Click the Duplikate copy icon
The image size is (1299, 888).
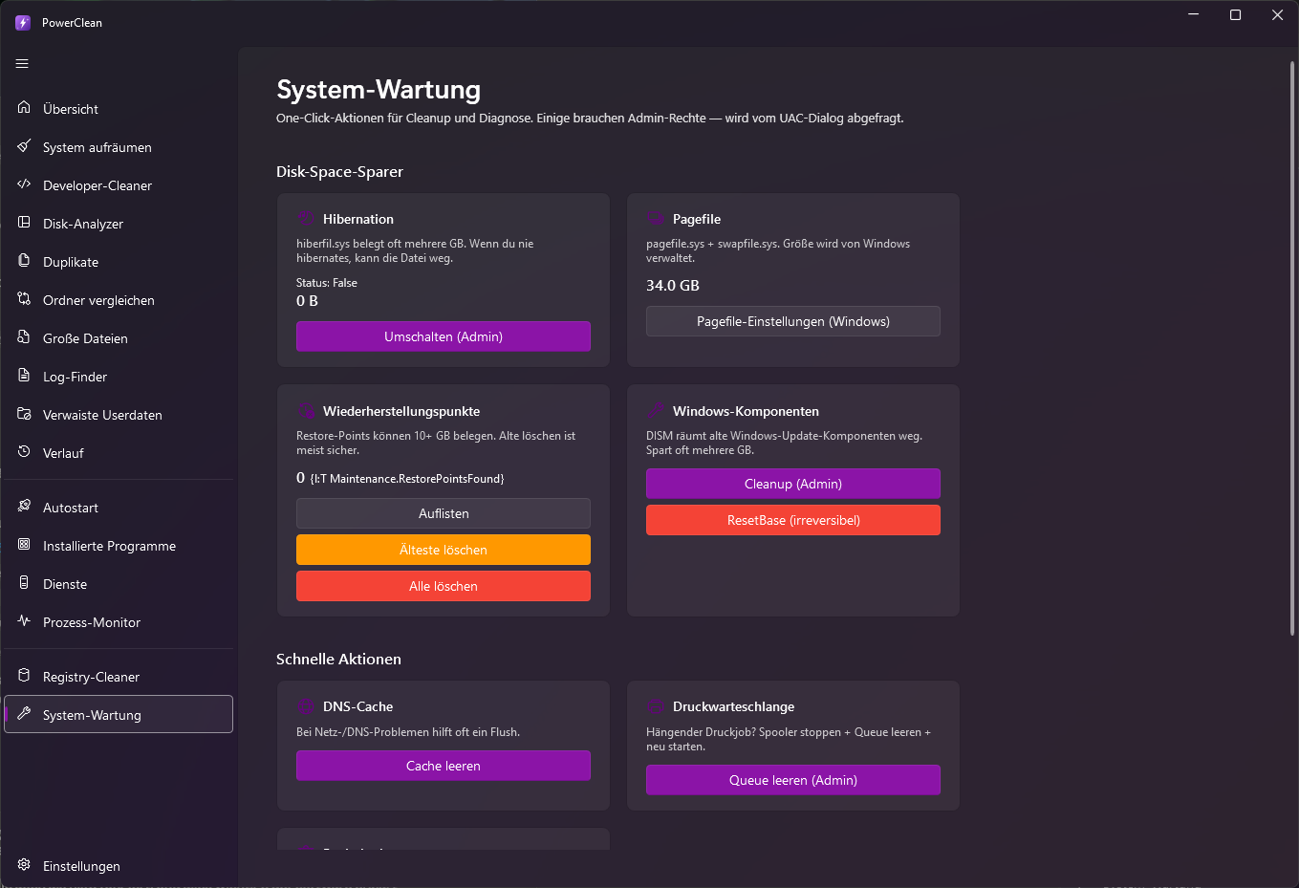pyautogui.click(x=24, y=261)
